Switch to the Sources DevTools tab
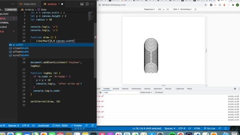This screenshot has height=135, width=240. 116,88
